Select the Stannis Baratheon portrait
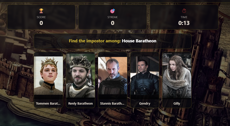Screen dimensions: 230x126 coord(112,76)
